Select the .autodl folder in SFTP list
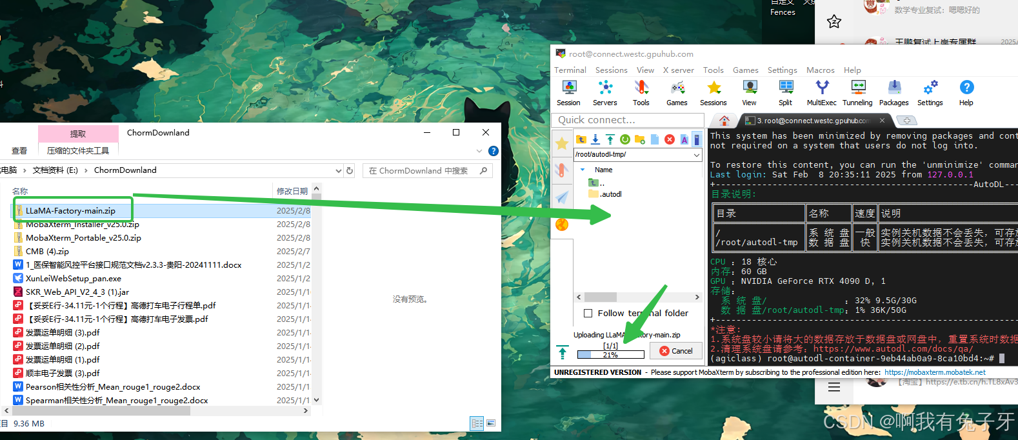The width and height of the screenshot is (1018, 440). tap(605, 194)
